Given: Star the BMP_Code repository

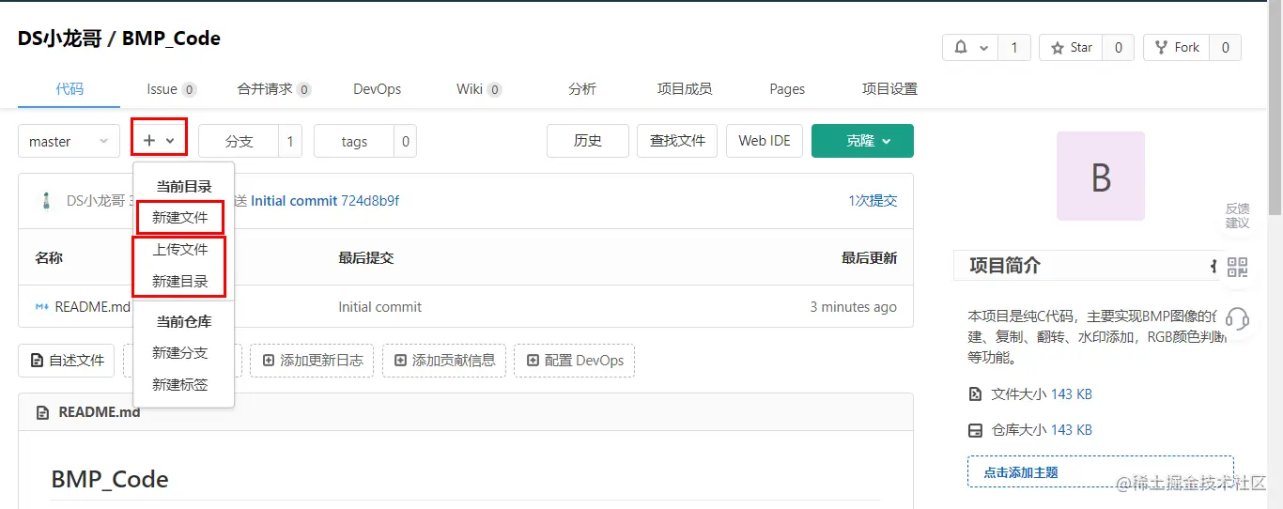Looking at the screenshot, I should click(x=1071, y=48).
